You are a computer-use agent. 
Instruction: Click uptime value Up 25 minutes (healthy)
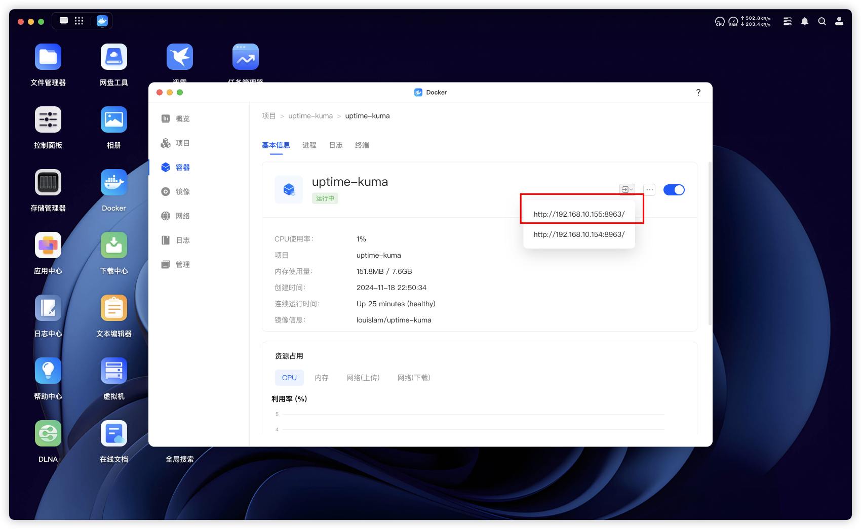[x=396, y=304]
